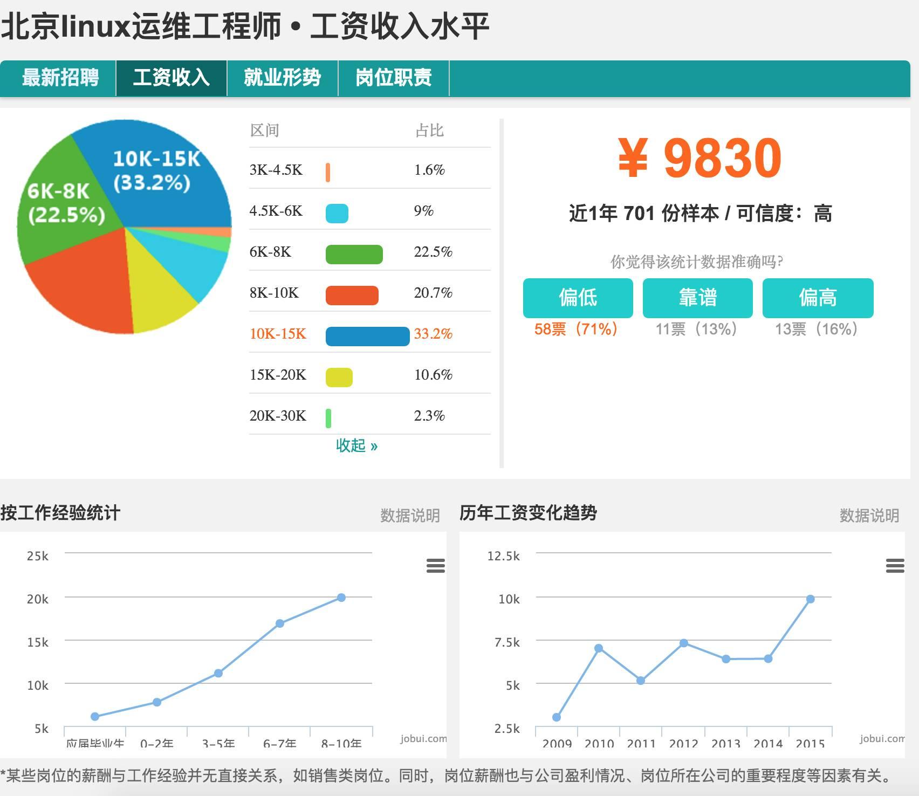Viewport: 919px width, 796px height.
Task: Vote 靠谱 on salary accuracy
Action: pyautogui.click(x=697, y=298)
